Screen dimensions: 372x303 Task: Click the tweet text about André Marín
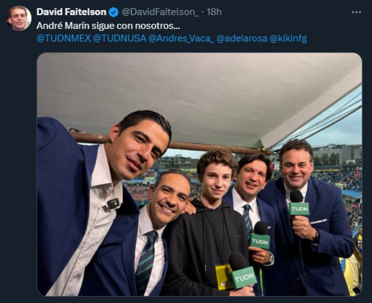click(x=108, y=25)
